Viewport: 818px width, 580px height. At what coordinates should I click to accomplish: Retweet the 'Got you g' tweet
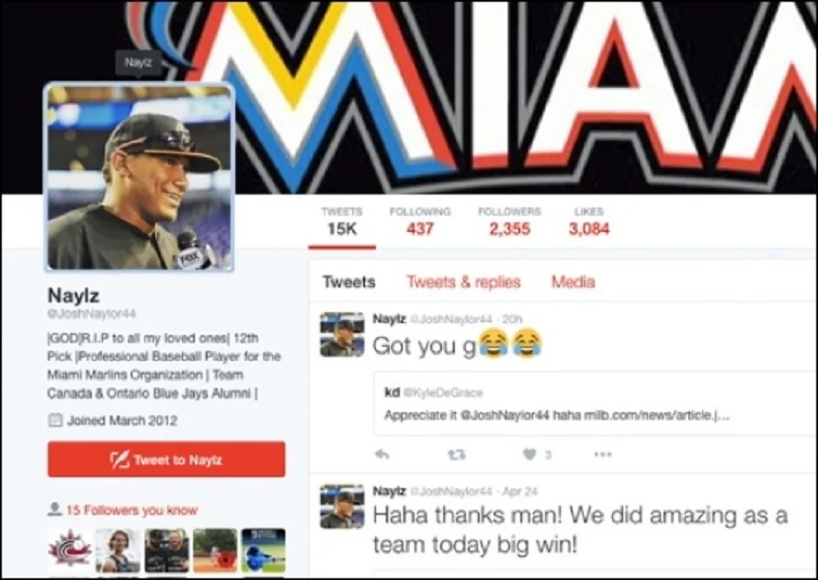(x=457, y=455)
